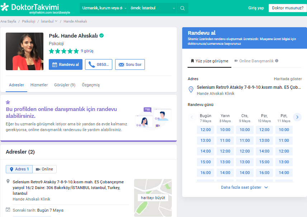Select Bugün 16:00 time slot

(206, 173)
